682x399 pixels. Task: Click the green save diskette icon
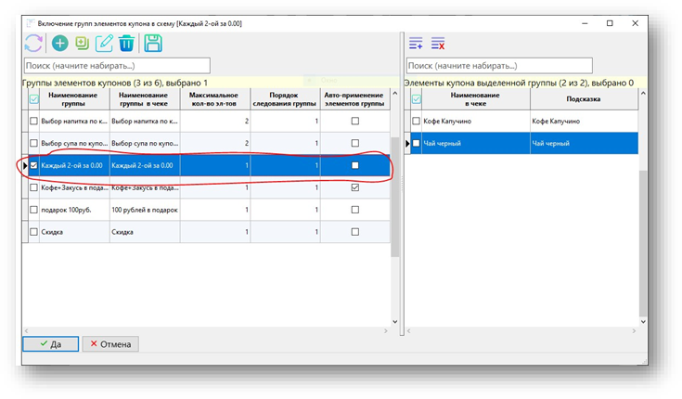[153, 43]
